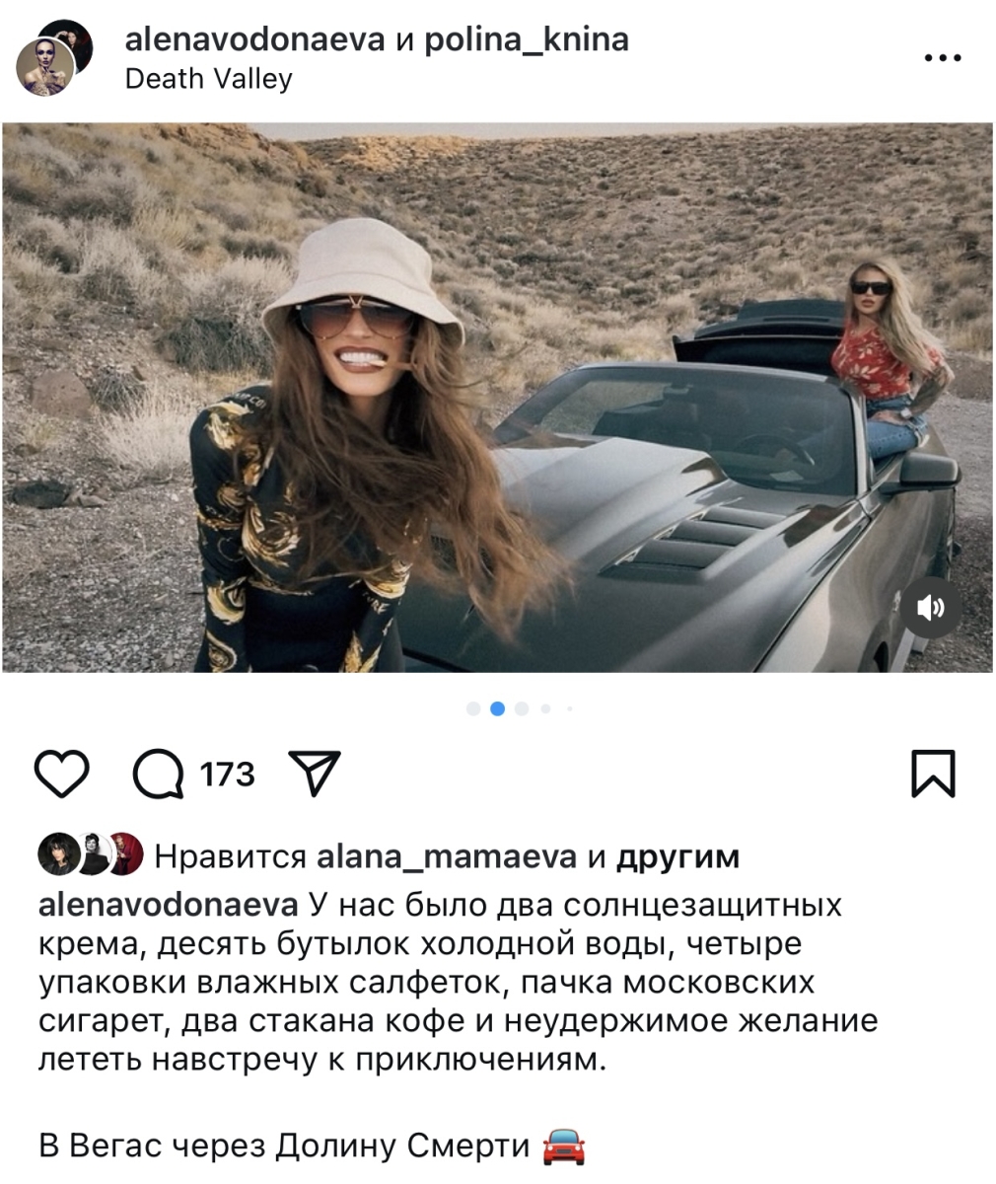Jump to first carousel dot
This screenshot has height=1184, width=996.
[473, 708]
